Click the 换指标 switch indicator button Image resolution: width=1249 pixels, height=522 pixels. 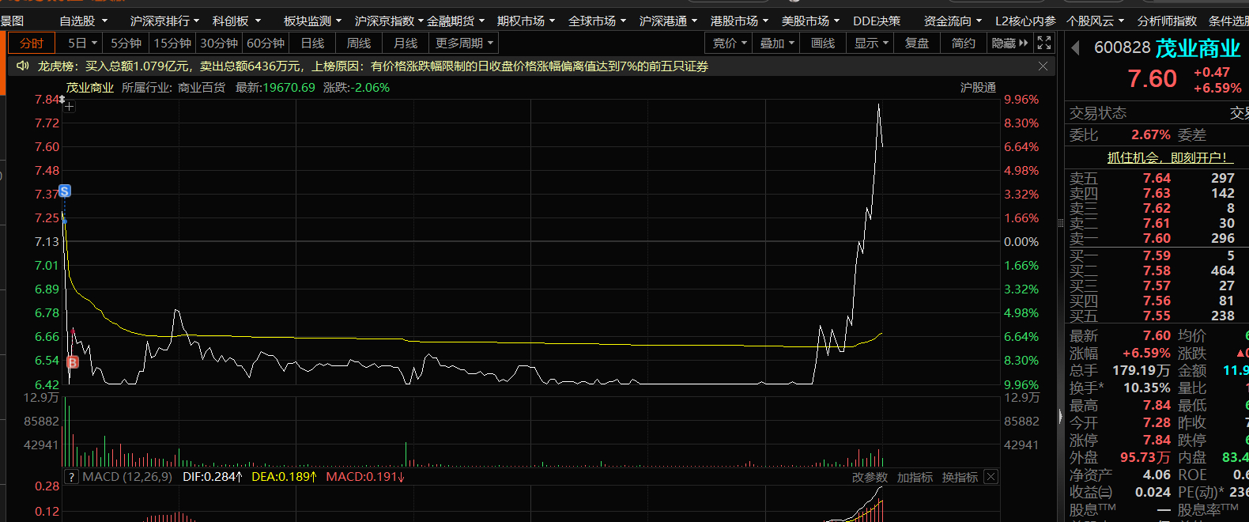(960, 477)
